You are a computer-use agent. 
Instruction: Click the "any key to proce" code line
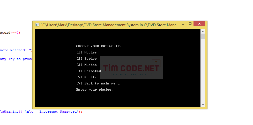tap(16, 59)
